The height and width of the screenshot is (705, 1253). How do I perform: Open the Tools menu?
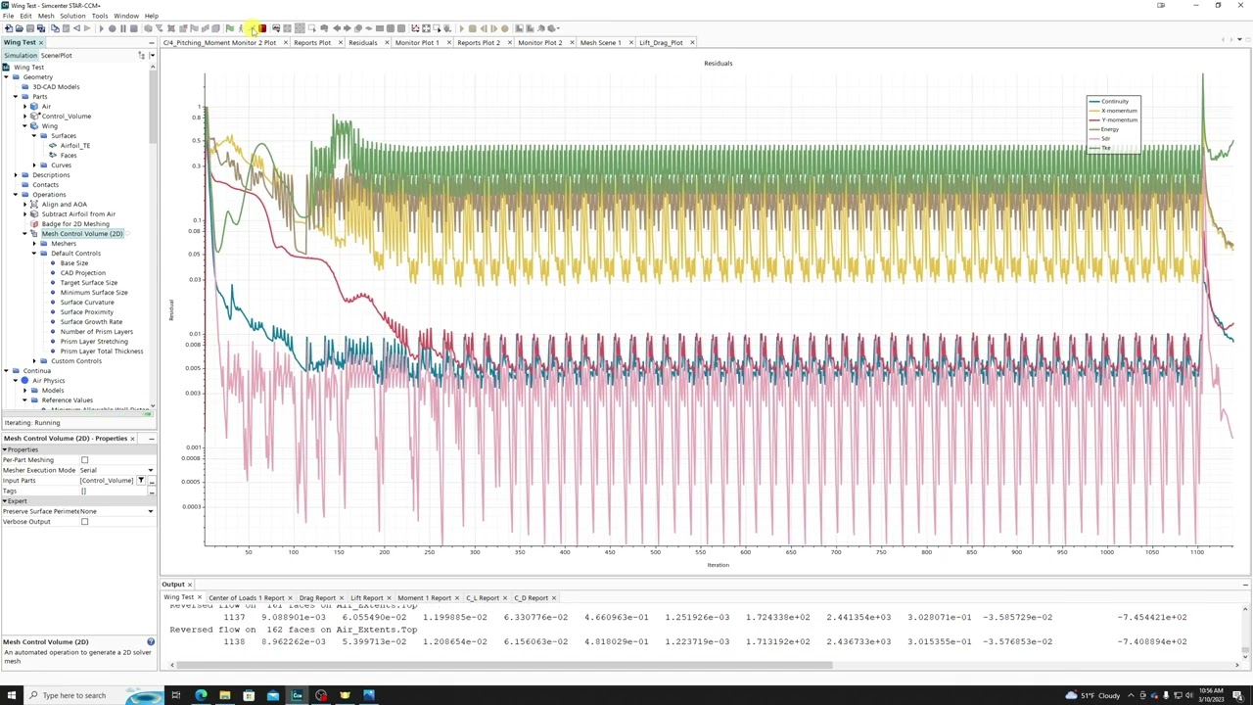100,16
